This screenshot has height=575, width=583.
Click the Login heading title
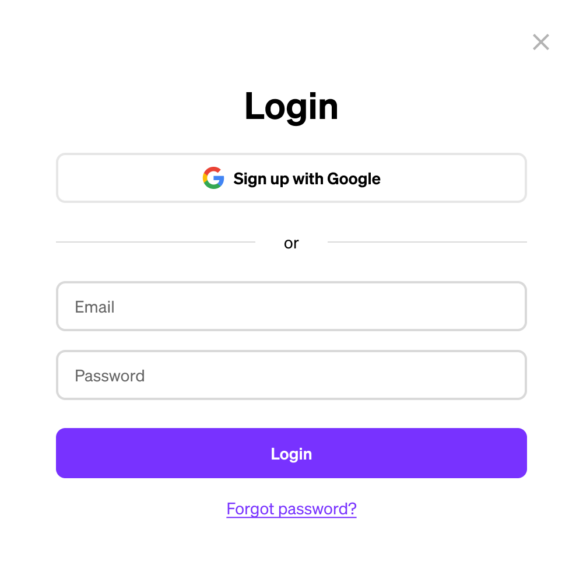pos(291,106)
